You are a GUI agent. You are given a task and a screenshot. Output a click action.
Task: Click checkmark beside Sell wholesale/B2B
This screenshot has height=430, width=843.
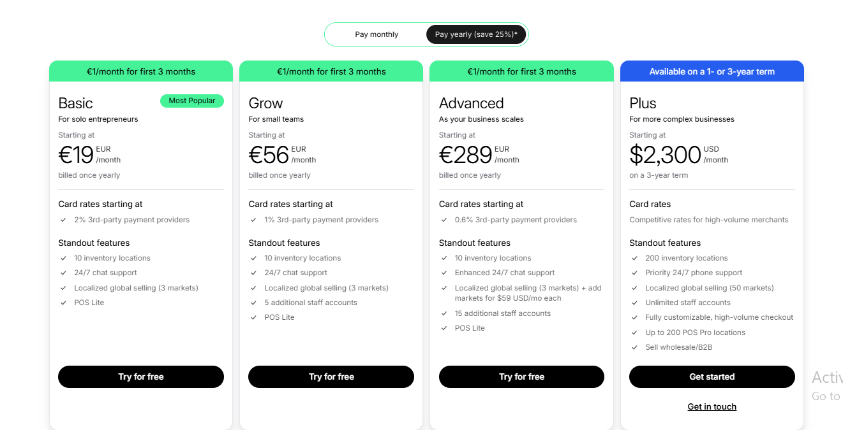pyautogui.click(x=634, y=347)
